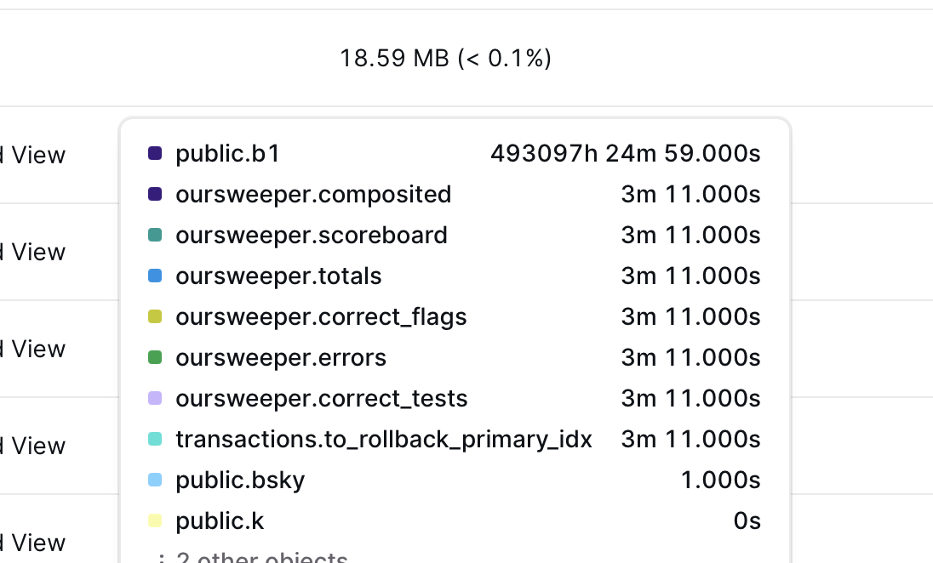Screen dimensions: 933x563
Task: Click the pale yellow swatch beside public.k
Action: click(x=155, y=520)
